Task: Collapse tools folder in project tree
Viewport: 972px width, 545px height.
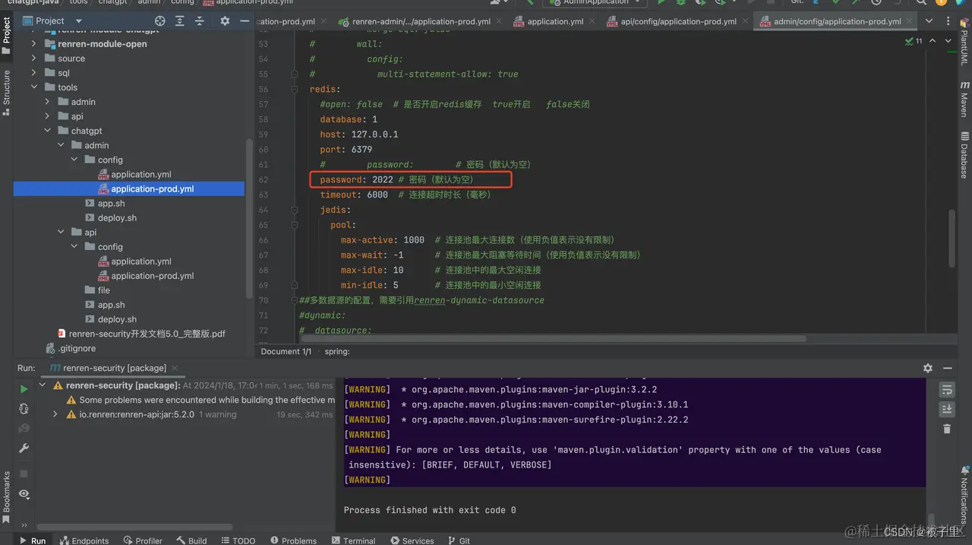Action: (33, 87)
